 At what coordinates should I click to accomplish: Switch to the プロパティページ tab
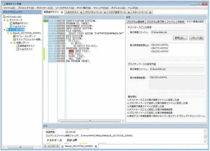tap(93, 12)
